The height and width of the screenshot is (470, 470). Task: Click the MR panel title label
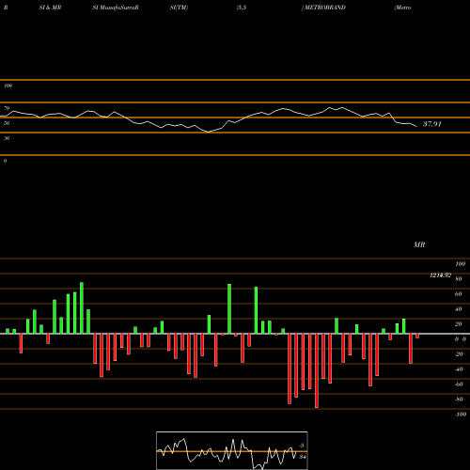419,244
